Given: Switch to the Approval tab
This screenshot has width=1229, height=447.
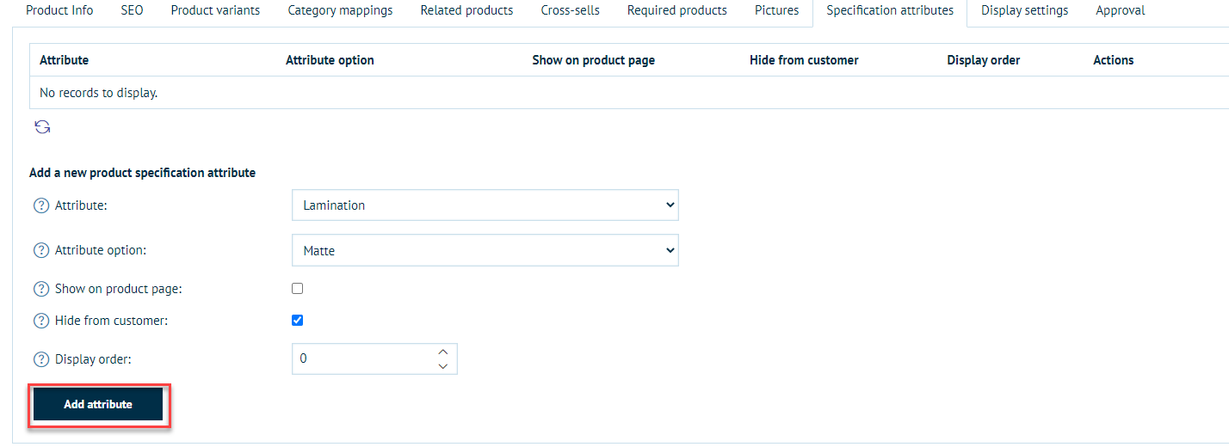Looking at the screenshot, I should 1121,10.
